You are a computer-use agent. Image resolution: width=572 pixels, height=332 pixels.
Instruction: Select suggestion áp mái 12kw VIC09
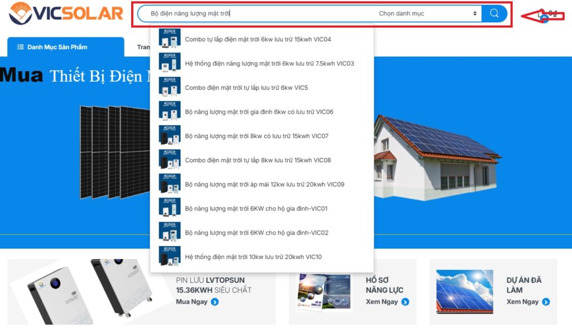coord(264,184)
